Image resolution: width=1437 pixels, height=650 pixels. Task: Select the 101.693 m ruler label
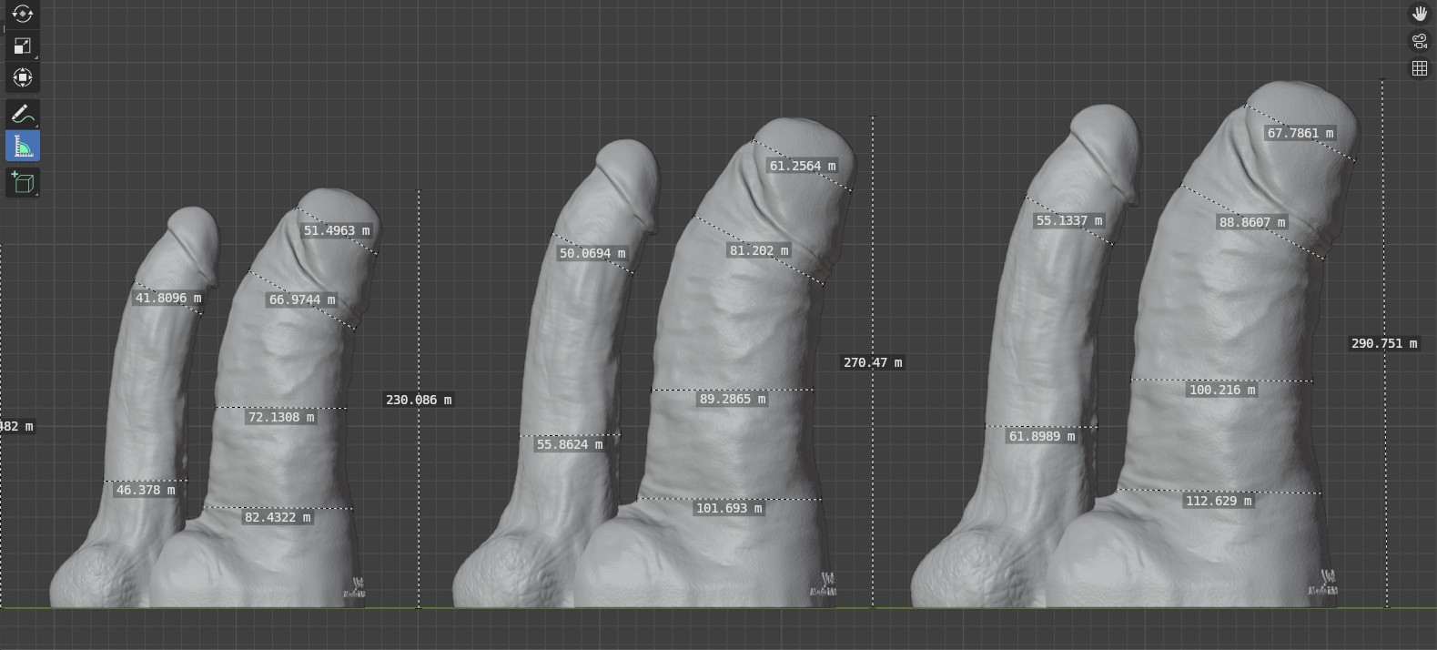pos(729,508)
